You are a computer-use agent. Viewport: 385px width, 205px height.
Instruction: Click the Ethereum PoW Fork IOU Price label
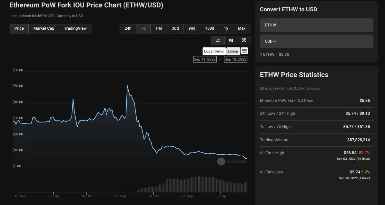pos(287,101)
